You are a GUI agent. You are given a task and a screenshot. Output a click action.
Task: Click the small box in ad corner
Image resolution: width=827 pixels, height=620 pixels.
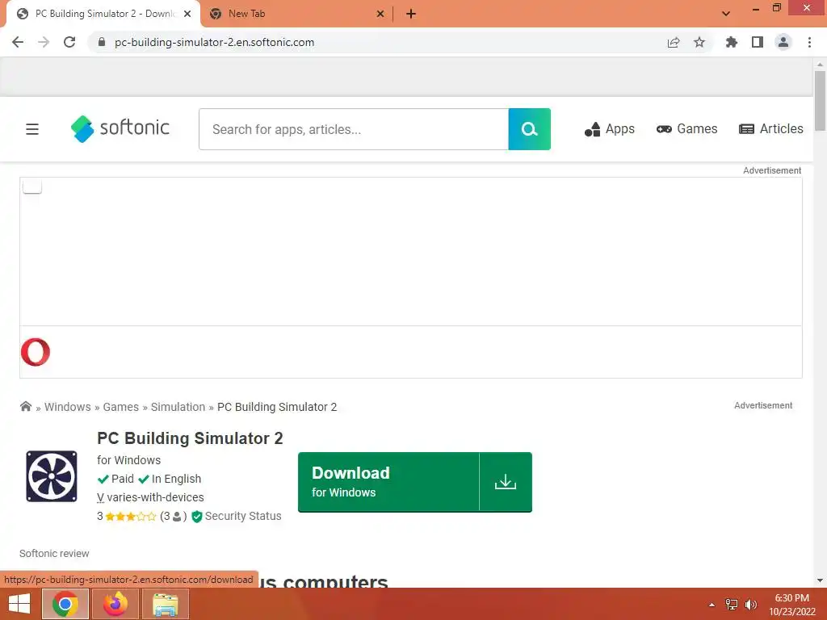[x=32, y=186]
